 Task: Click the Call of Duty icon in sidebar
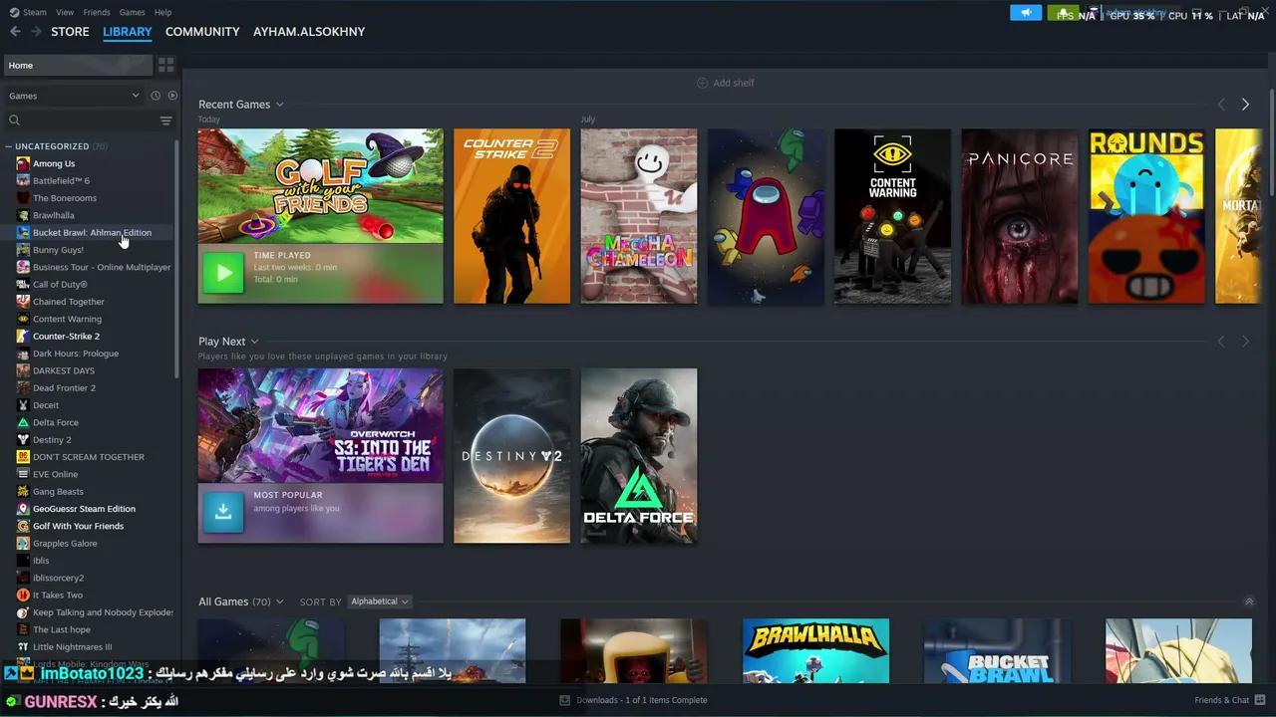pyautogui.click(x=23, y=284)
